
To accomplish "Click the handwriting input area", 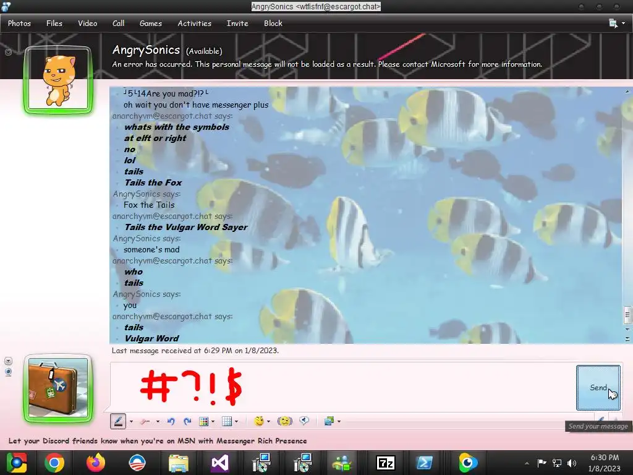I will (x=342, y=387).
